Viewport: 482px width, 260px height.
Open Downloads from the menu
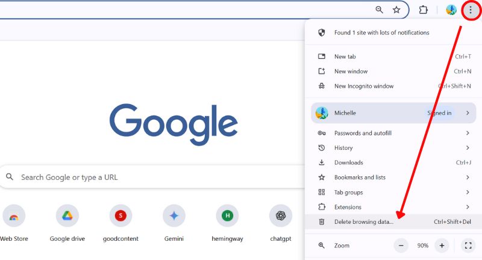(393, 162)
